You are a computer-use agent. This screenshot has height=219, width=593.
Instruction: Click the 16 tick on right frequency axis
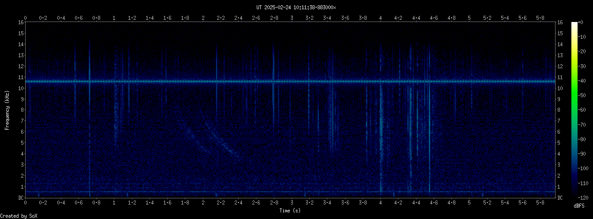pos(560,22)
